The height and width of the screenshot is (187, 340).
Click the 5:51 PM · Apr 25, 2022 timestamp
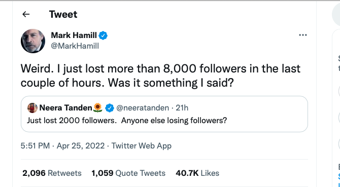pyautogui.click(x=62, y=145)
